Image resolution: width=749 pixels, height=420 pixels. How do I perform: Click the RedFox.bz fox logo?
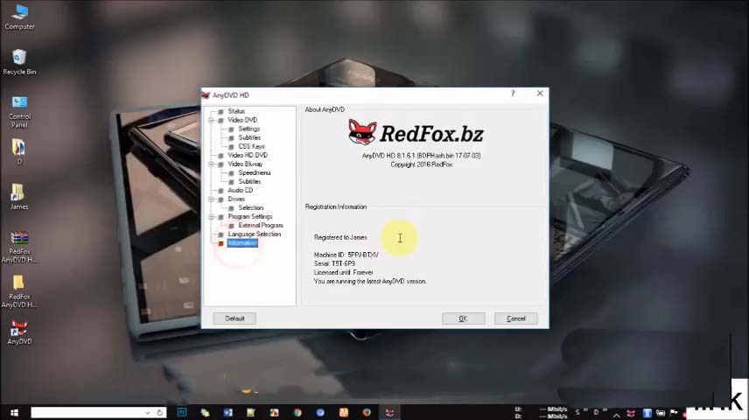(x=362, y=132)
